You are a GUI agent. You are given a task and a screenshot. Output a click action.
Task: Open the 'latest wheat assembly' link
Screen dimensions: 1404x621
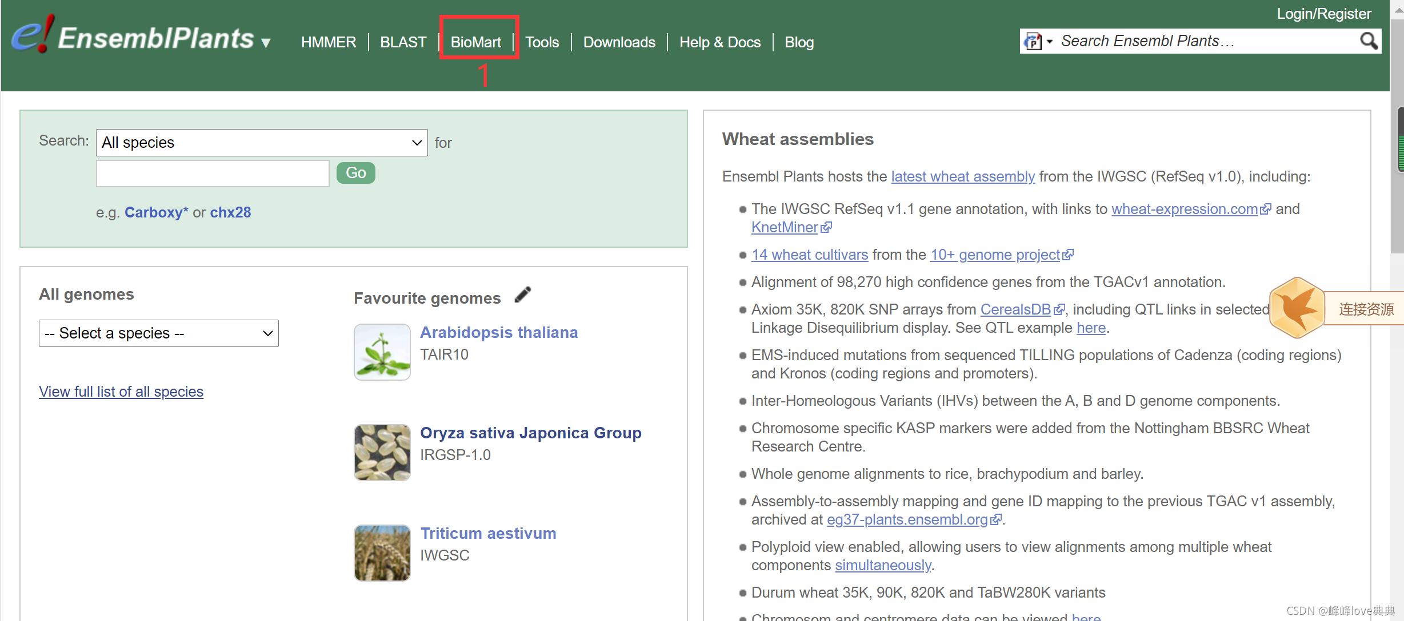point(962,176)
